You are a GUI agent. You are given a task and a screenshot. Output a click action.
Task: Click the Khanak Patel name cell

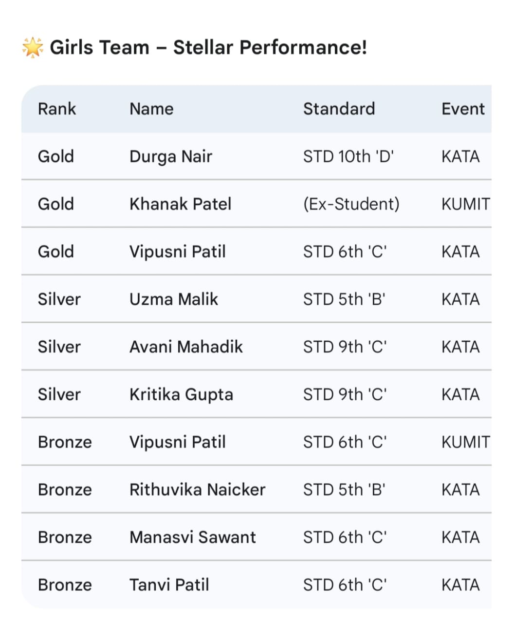[180, 204]
